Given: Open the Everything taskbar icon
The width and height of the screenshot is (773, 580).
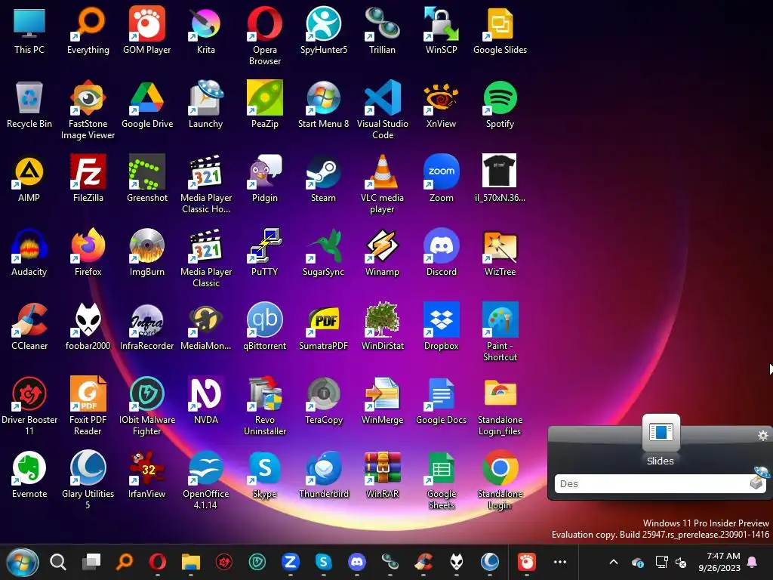Looking at the screenshot, I should click(x=125, y=562).
